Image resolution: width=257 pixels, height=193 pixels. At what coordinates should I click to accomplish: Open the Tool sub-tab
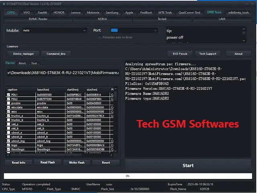tap(34, 63)
